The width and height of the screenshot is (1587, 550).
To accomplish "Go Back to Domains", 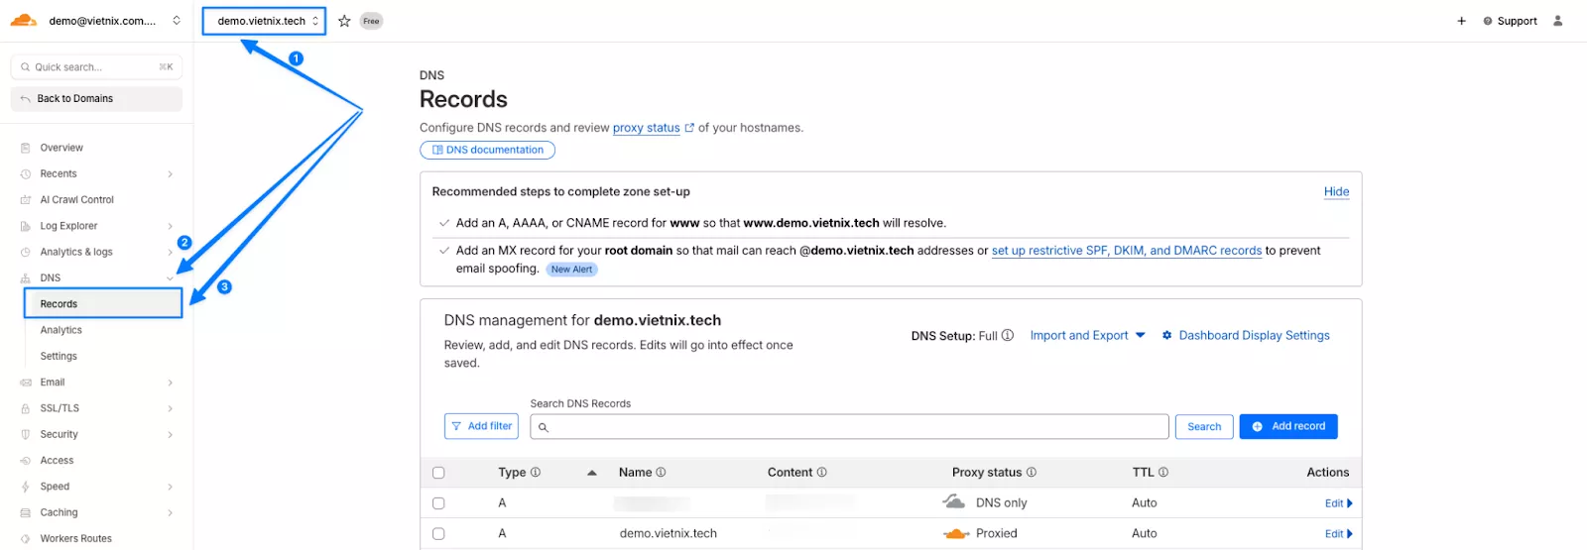I will pos(96,99).
